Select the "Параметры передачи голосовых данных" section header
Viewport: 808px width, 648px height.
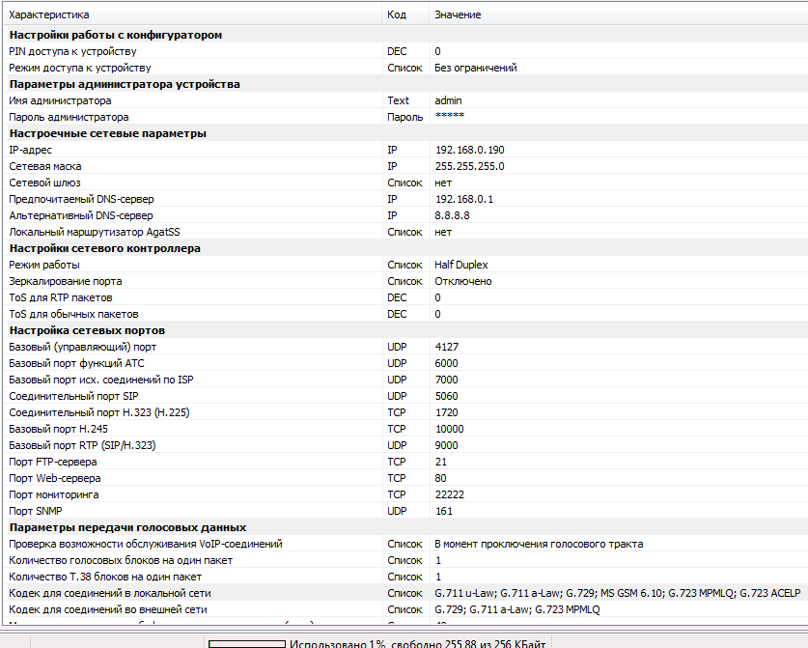[127, 527]
